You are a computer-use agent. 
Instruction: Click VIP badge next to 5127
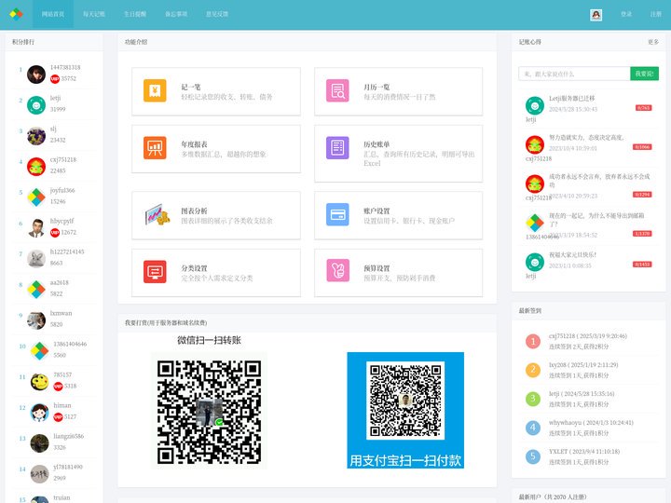[58, 417]
